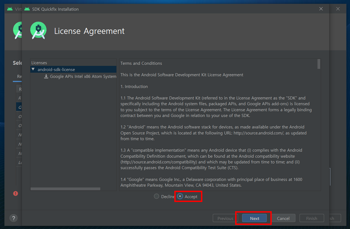Image resolution: width=350 pixels, height=229 pixels.
Task: Select the Decline radio button
Action: coord(157,197)
